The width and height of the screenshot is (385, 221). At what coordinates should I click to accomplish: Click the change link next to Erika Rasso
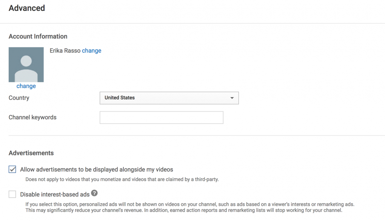pos(92,51)
